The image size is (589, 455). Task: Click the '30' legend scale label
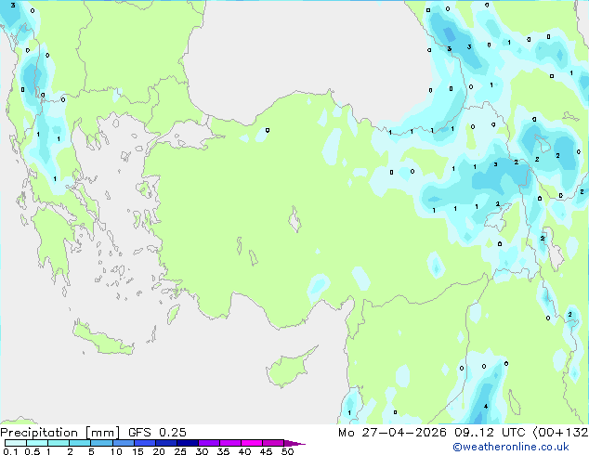pos(203,451)
